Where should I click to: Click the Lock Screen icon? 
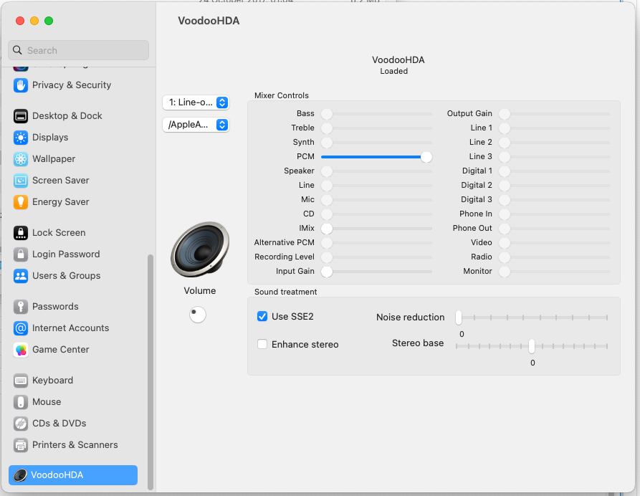pos(20,233)
